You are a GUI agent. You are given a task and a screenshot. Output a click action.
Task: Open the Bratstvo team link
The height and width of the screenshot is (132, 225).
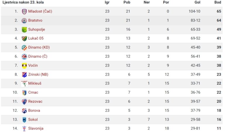pyautogui.click(x=35, y=20)
